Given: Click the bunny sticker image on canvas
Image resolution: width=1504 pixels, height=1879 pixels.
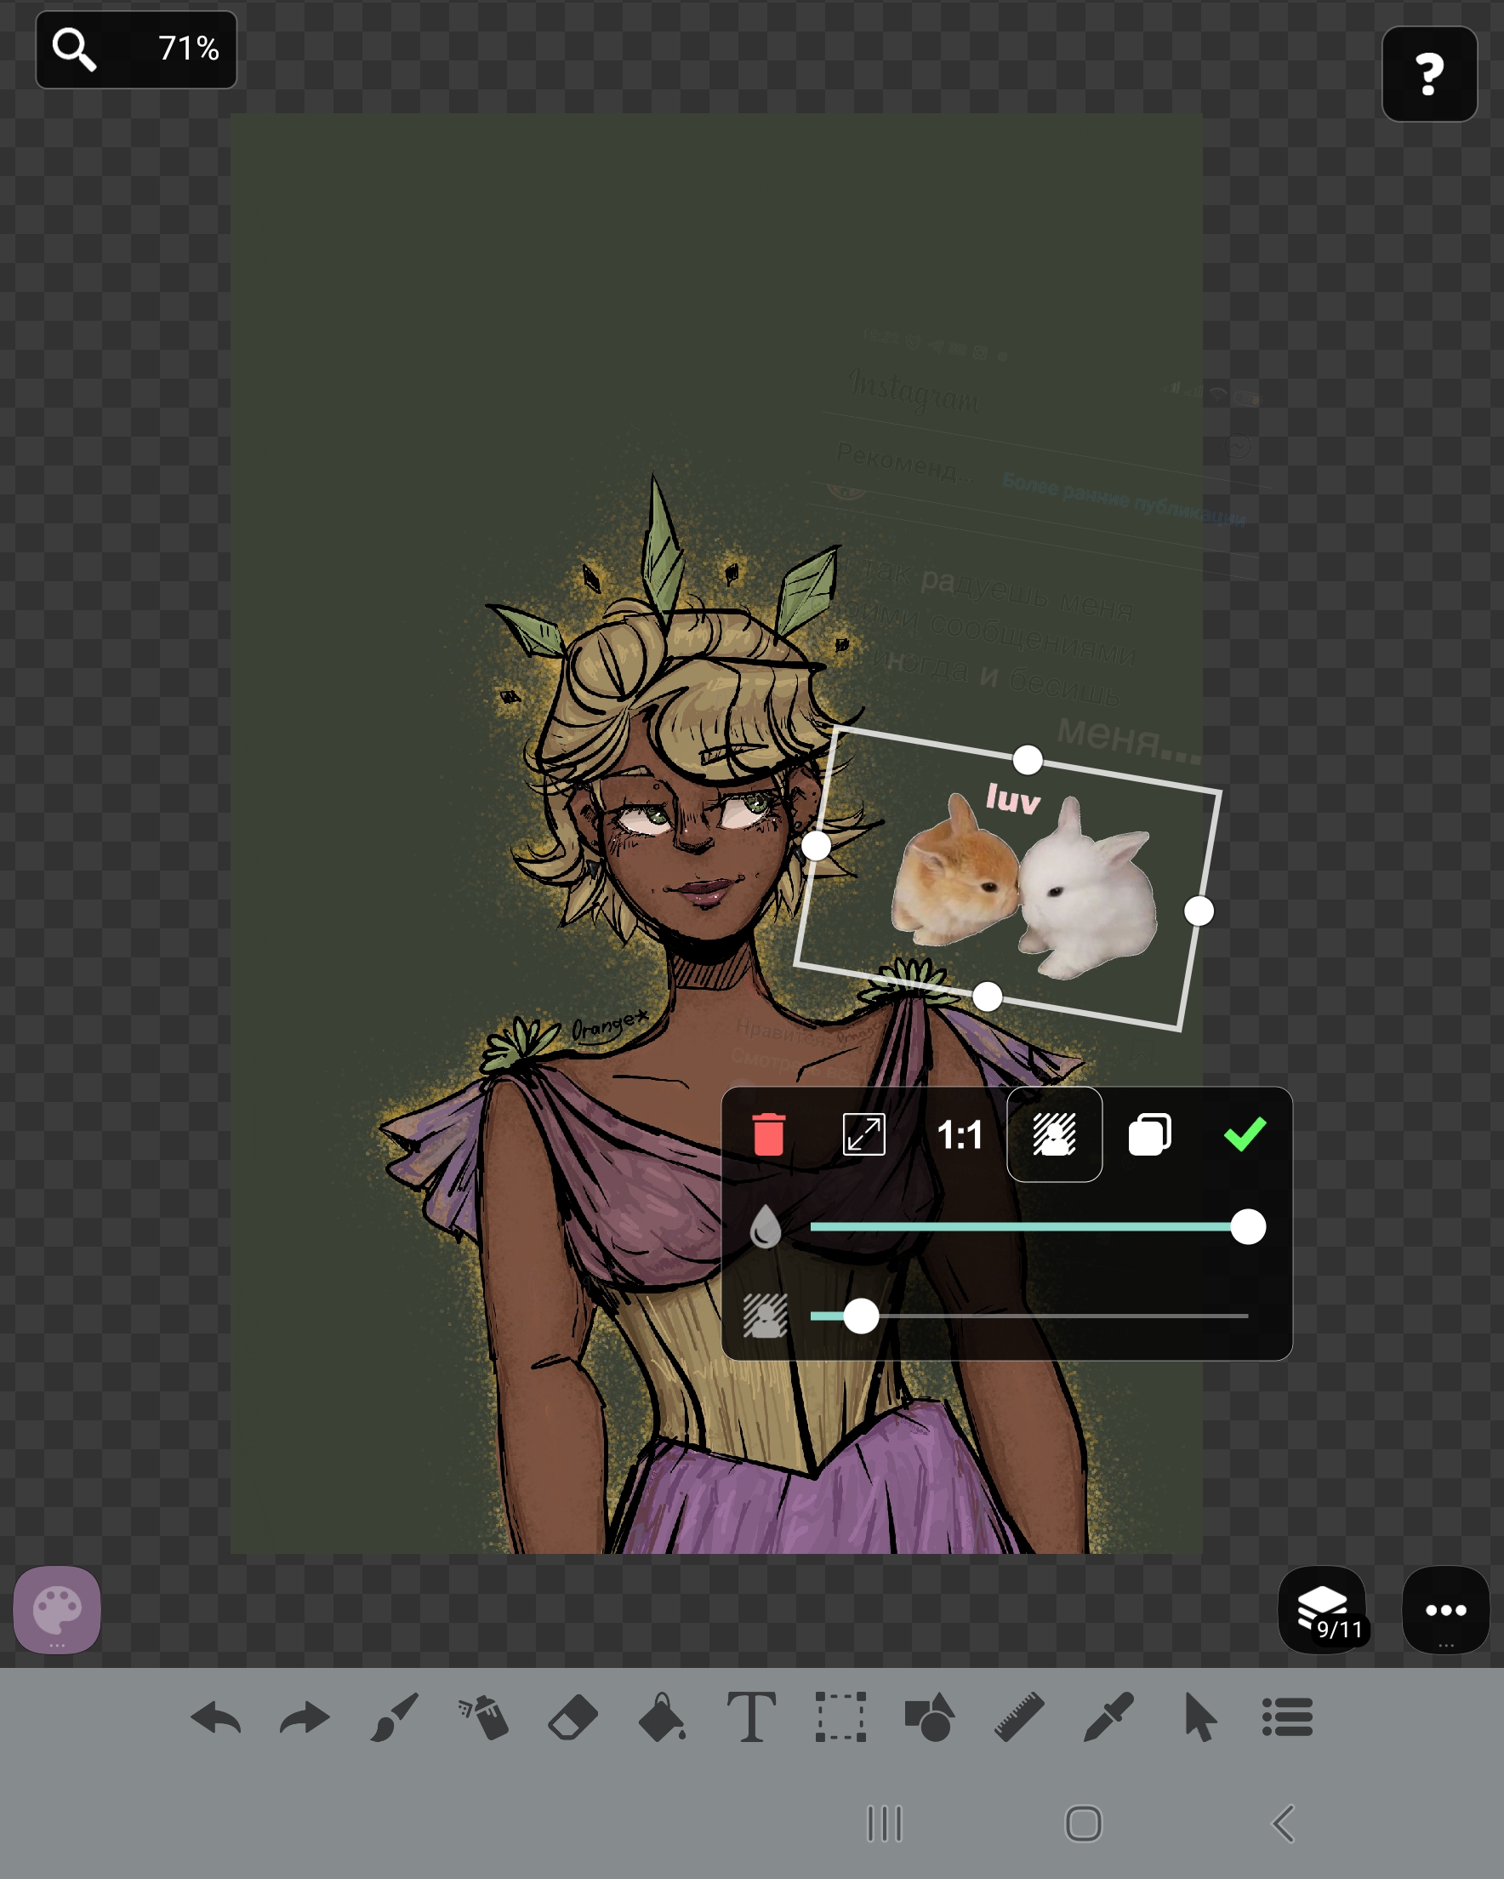Looking at the screenshot, I should point(1025,882).
